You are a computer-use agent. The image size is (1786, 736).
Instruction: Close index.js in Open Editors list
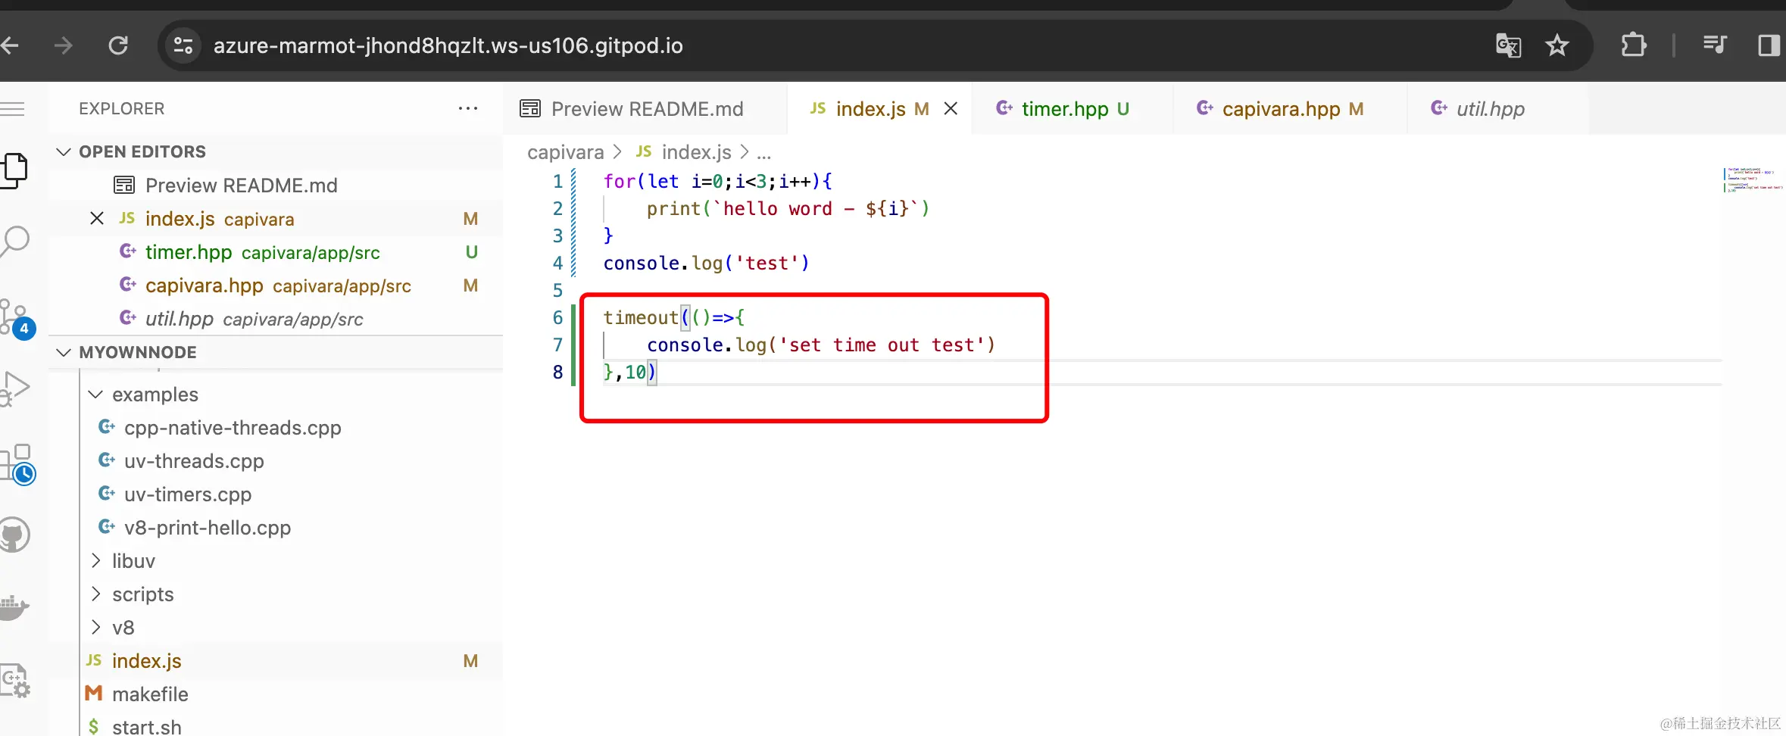[x=97, y=219]
